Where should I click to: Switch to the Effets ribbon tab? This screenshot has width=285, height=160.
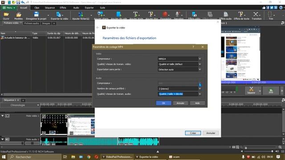(63, 8)
